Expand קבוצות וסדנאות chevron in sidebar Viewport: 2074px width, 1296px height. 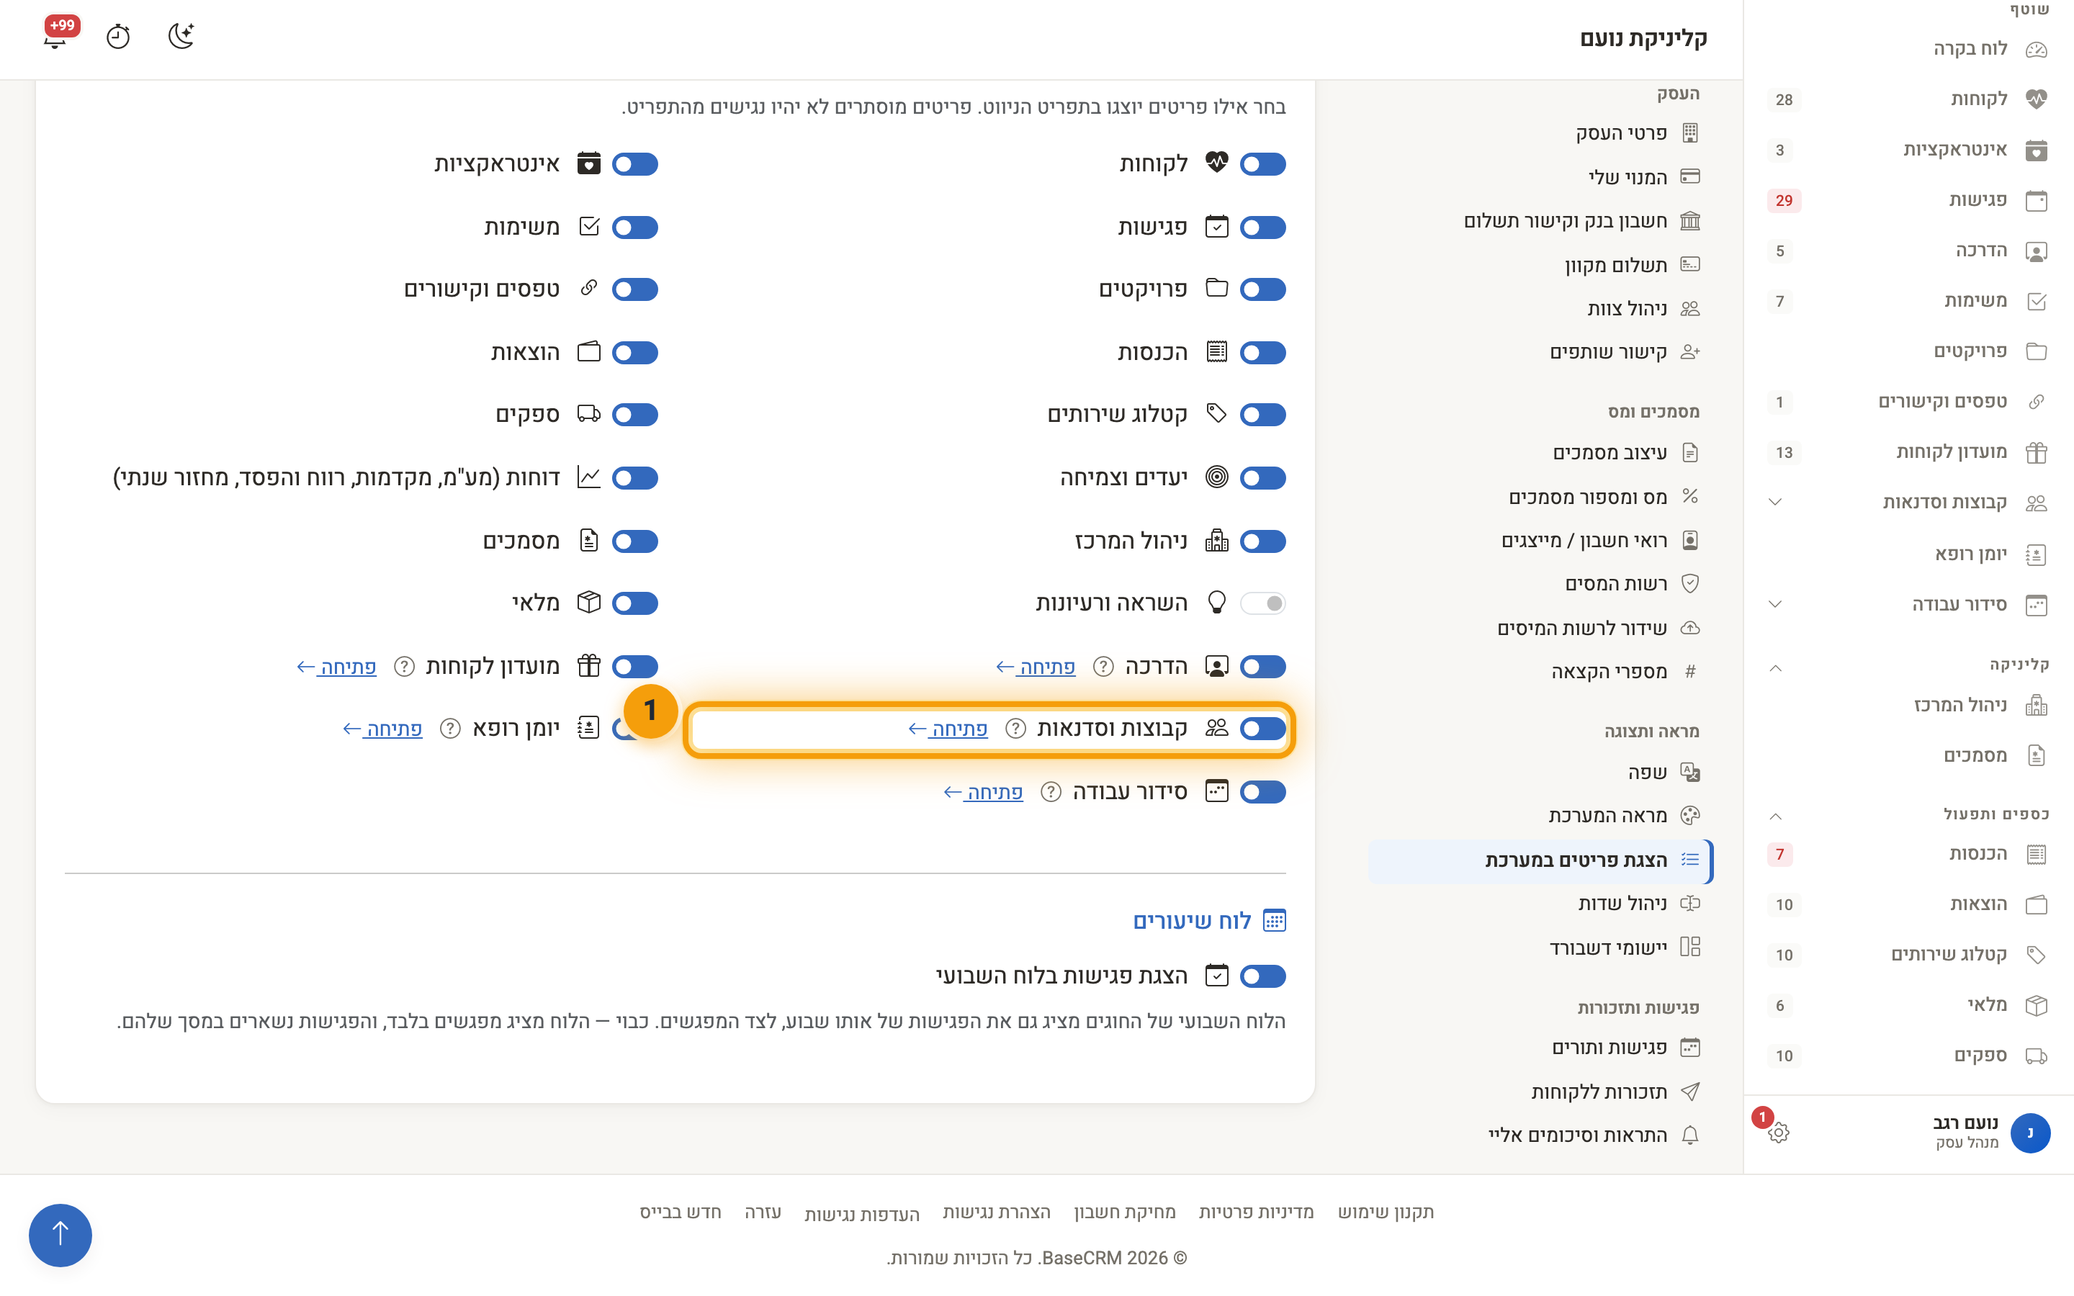[1775, 503]
